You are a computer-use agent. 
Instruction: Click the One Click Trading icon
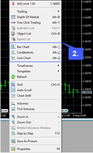(x=13, y=23)
